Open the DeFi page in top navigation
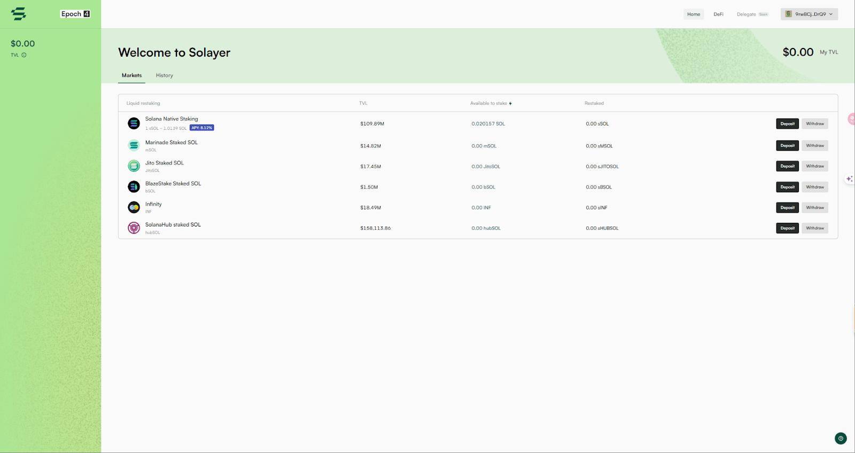 (x=718, y=14)
